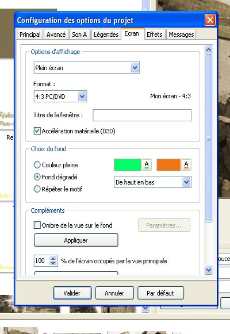This screenshot has height=334, width=230.
Task: Click the dialog scrollbar up arrow
Action: pyautogui.click(x=209, y=49)
